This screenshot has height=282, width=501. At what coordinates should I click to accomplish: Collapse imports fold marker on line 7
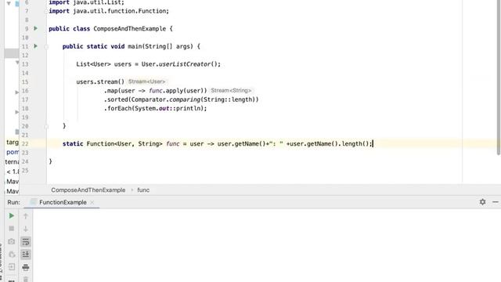pos(46,11)
